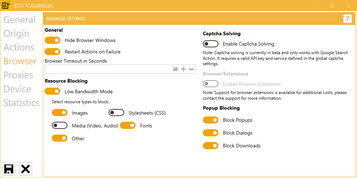Click the cancel X icon at bottom left

(x=25, y=168)
